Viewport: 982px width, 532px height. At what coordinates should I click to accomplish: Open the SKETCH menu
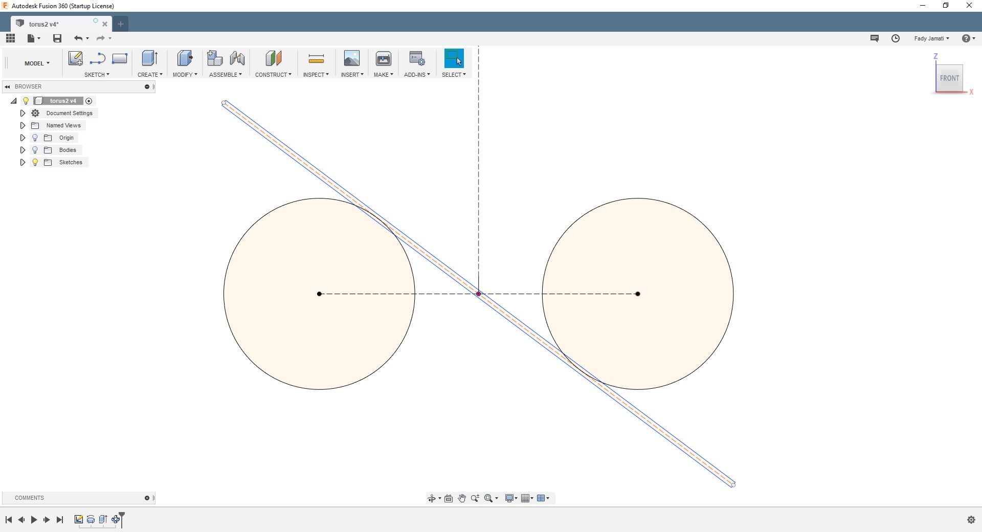click(97, 75)
